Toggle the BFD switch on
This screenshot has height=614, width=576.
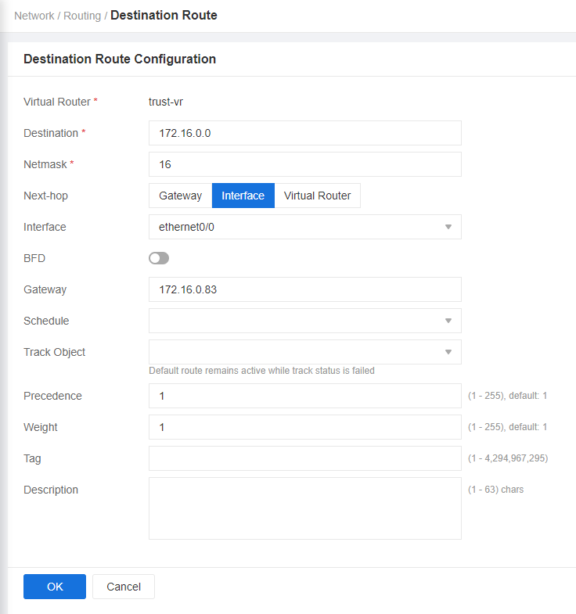point(159,258)
